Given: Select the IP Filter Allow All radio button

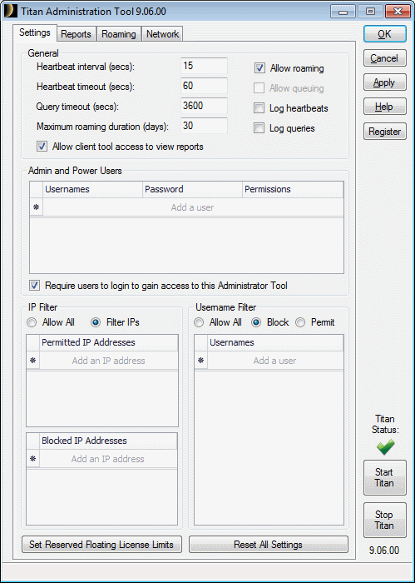Looking at the screenshot, I should tap(32, 322).
